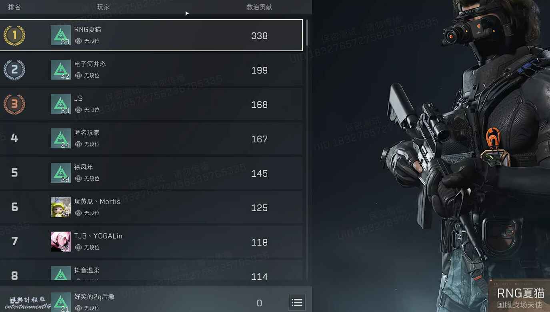The height and width of the screenshot is (312, 550).
Task: Click JS's level 30 avatar icon
Action: 61,104
